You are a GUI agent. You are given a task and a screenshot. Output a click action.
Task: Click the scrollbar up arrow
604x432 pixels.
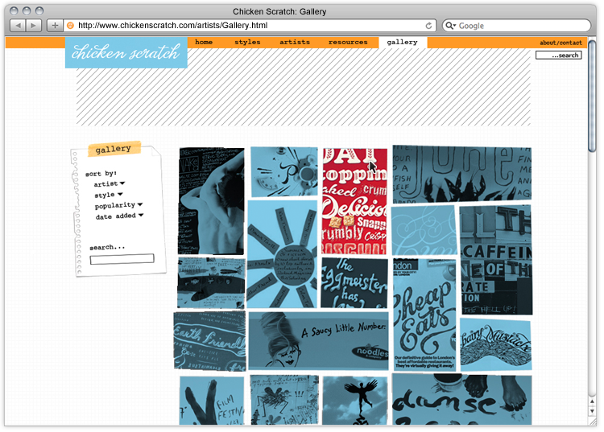[592, 401]
